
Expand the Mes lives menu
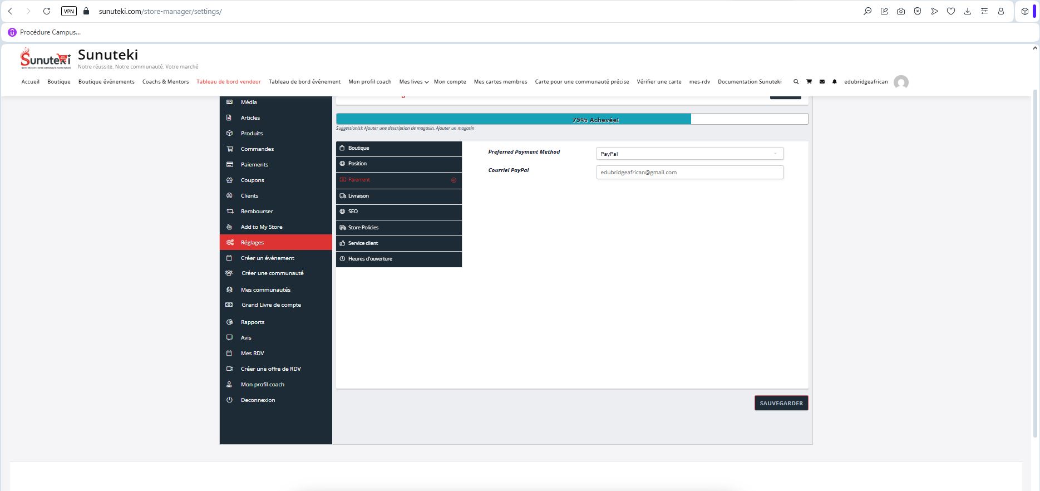click(413, 82)
